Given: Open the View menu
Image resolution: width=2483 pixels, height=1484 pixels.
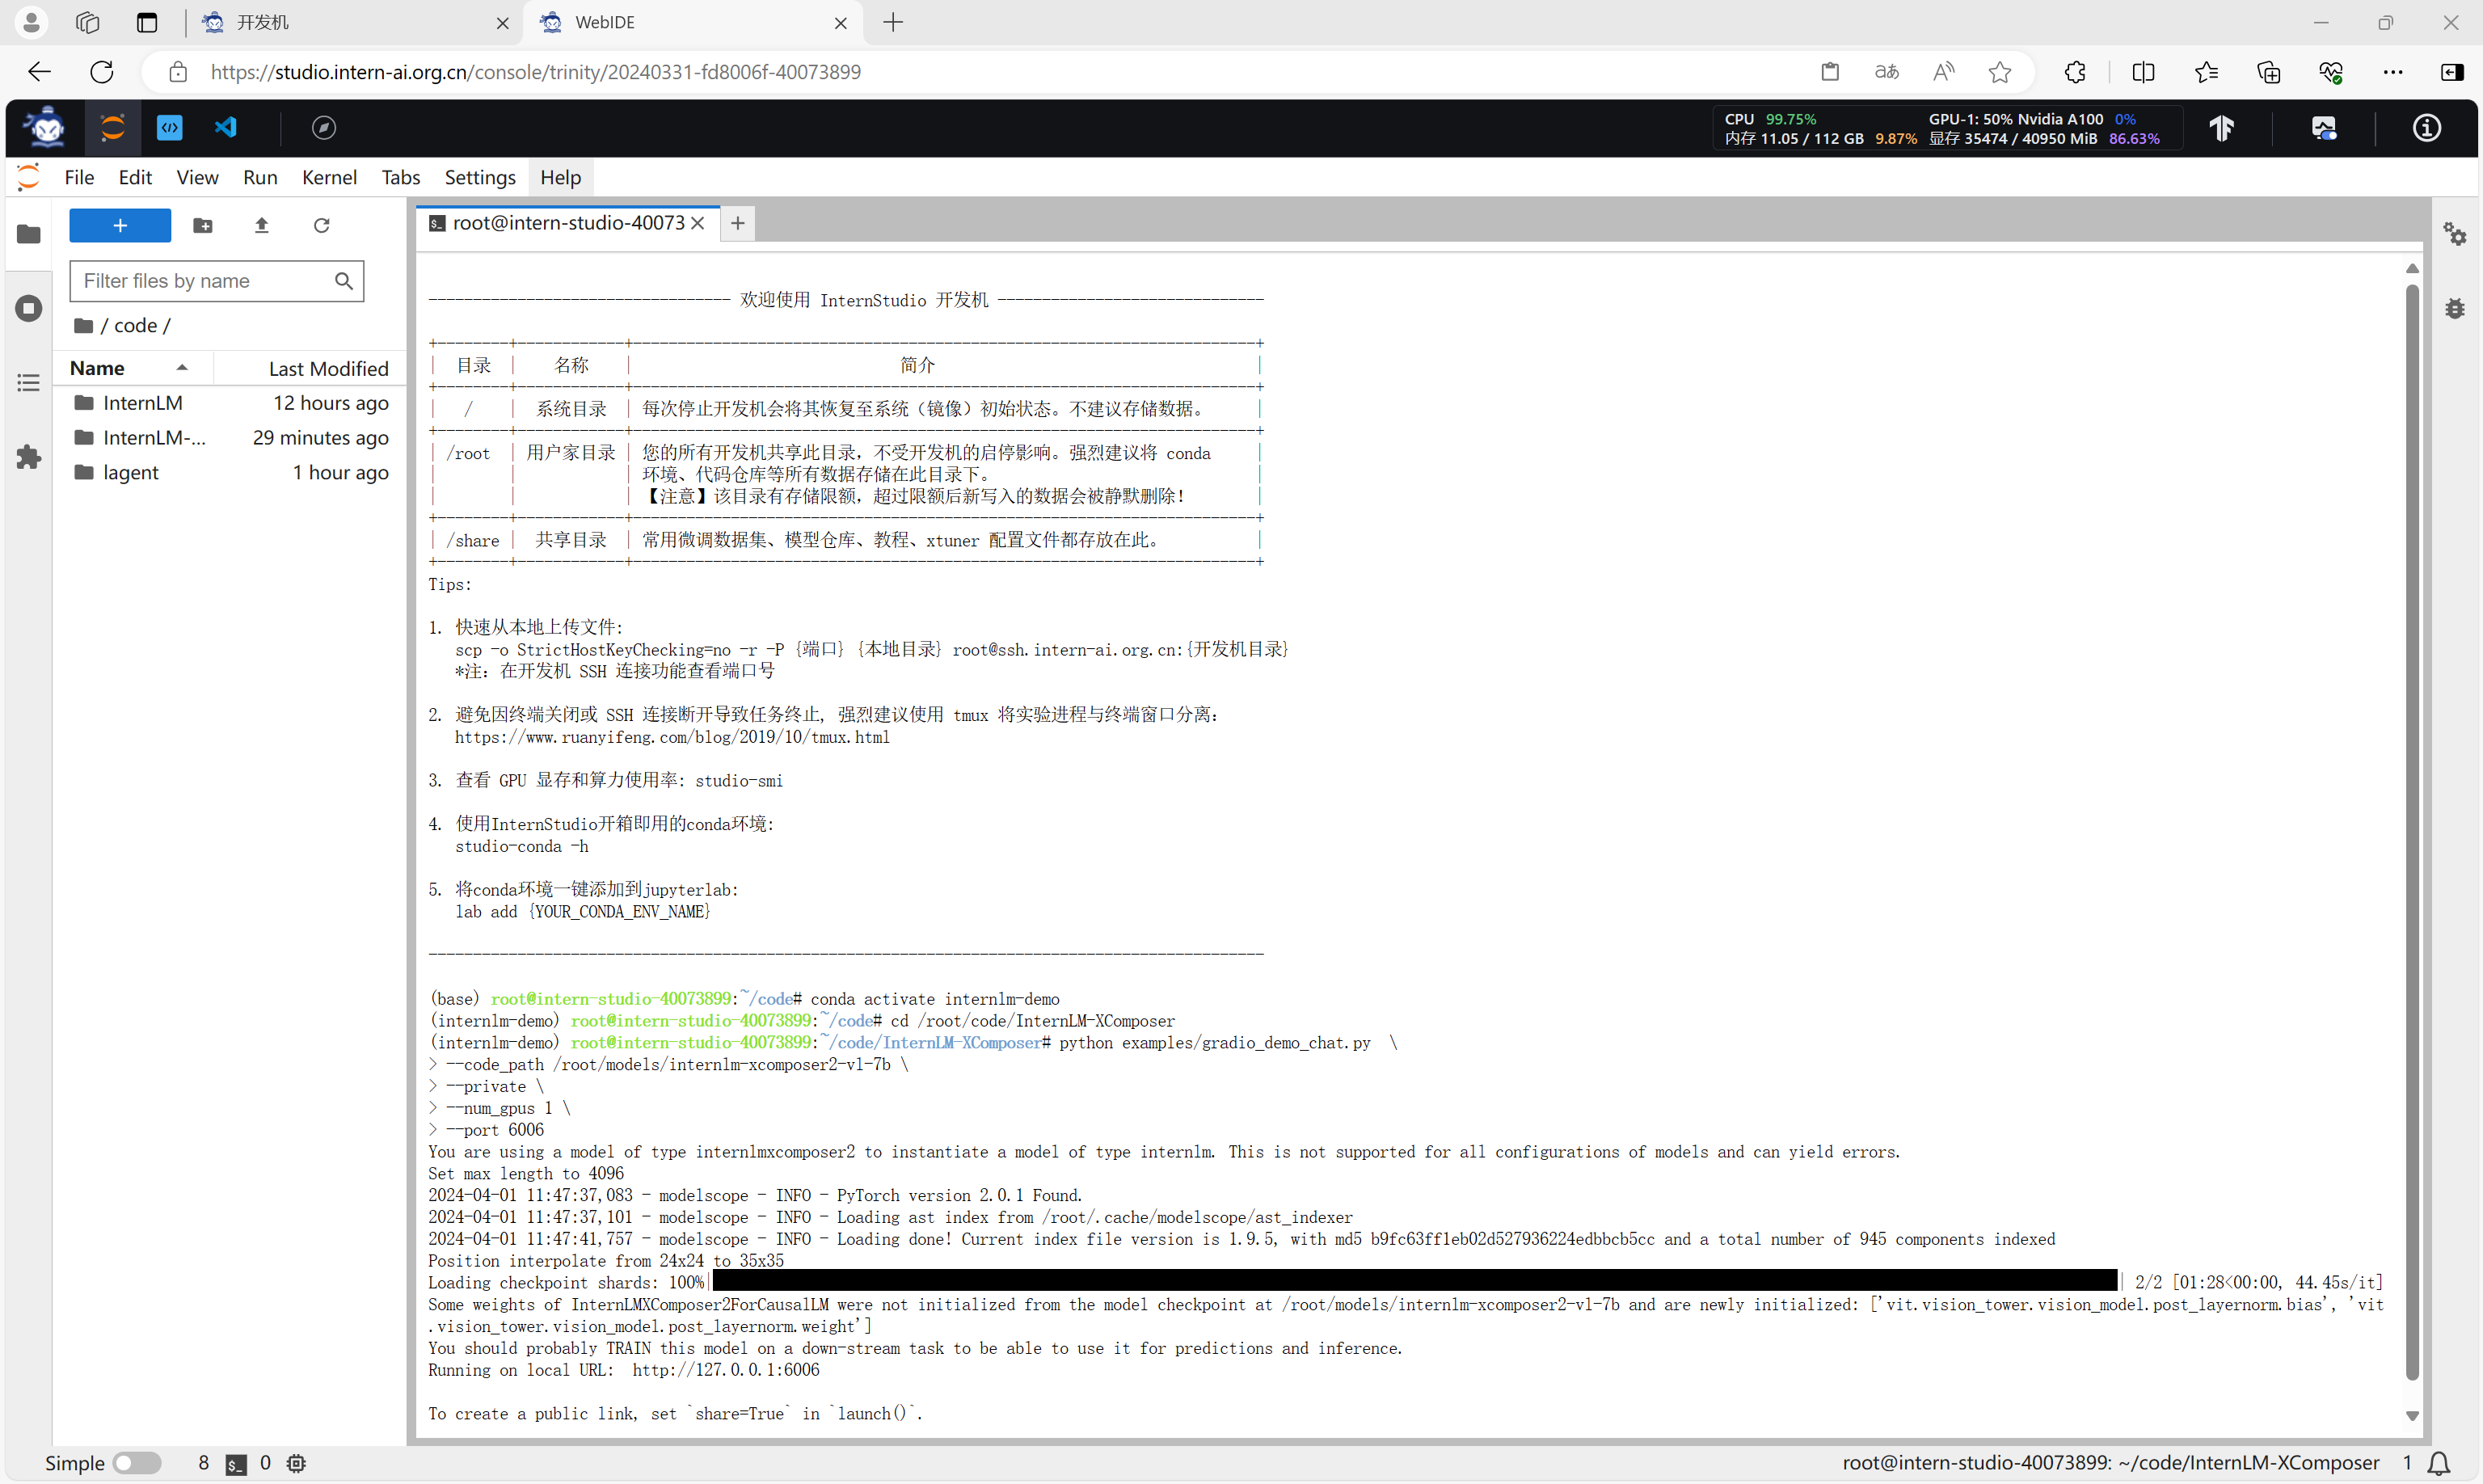Looking at the screenshot, I should tap(197, 177).
